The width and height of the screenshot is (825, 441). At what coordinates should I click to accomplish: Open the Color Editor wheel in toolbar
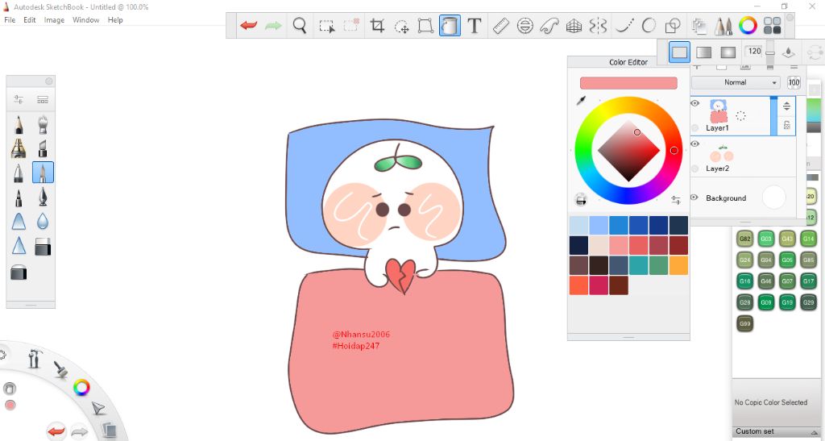748,25
